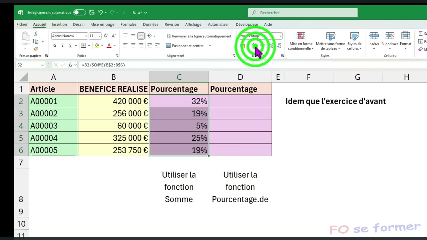Align cell text to the right
Screen dimensions: 427x240
pos(141,46)
